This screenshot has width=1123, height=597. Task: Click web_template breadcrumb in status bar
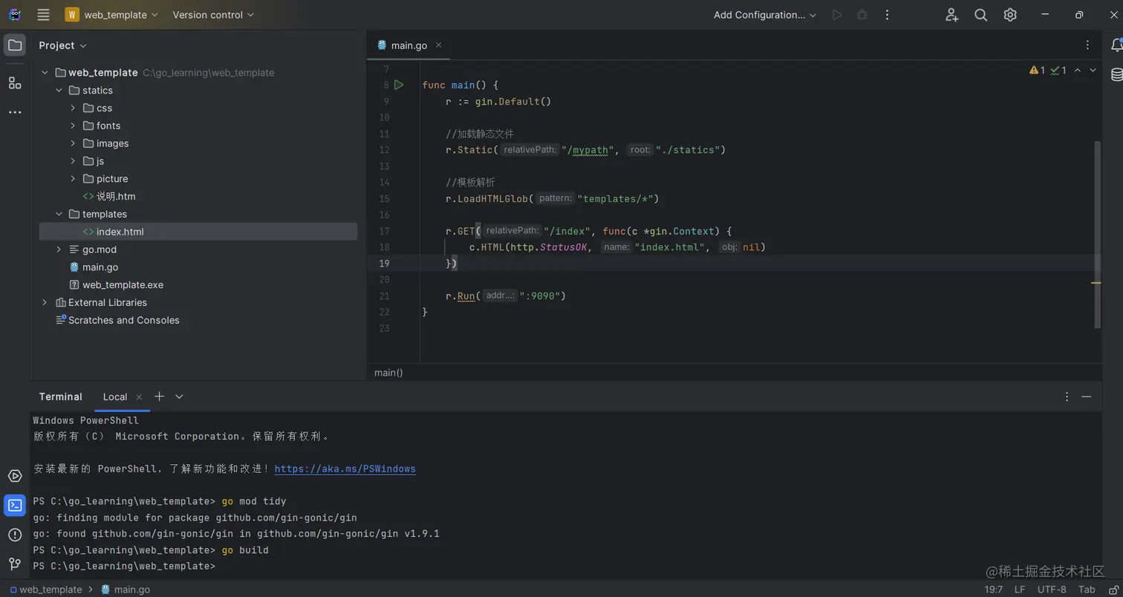pos(46,590)
